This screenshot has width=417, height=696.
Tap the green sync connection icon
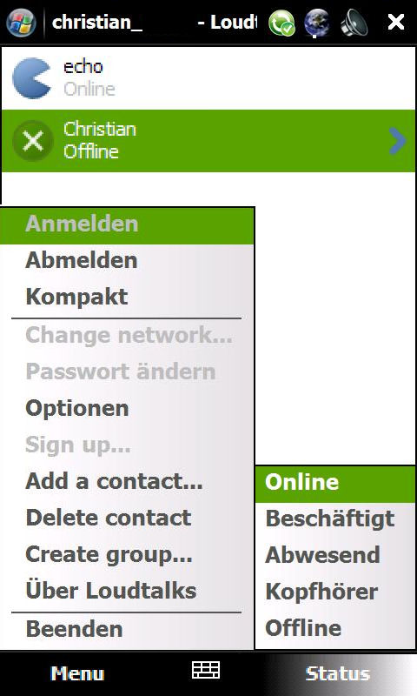point(281,23)
